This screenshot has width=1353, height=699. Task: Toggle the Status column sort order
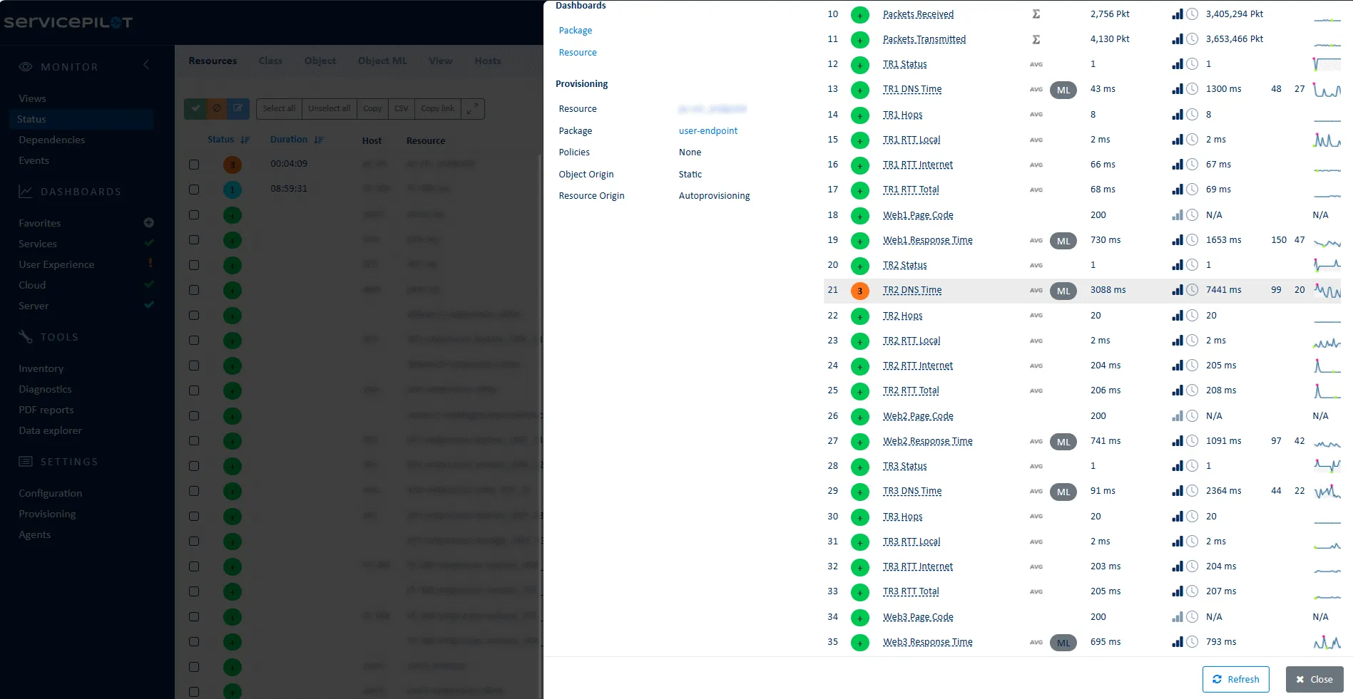click(245, 139)
